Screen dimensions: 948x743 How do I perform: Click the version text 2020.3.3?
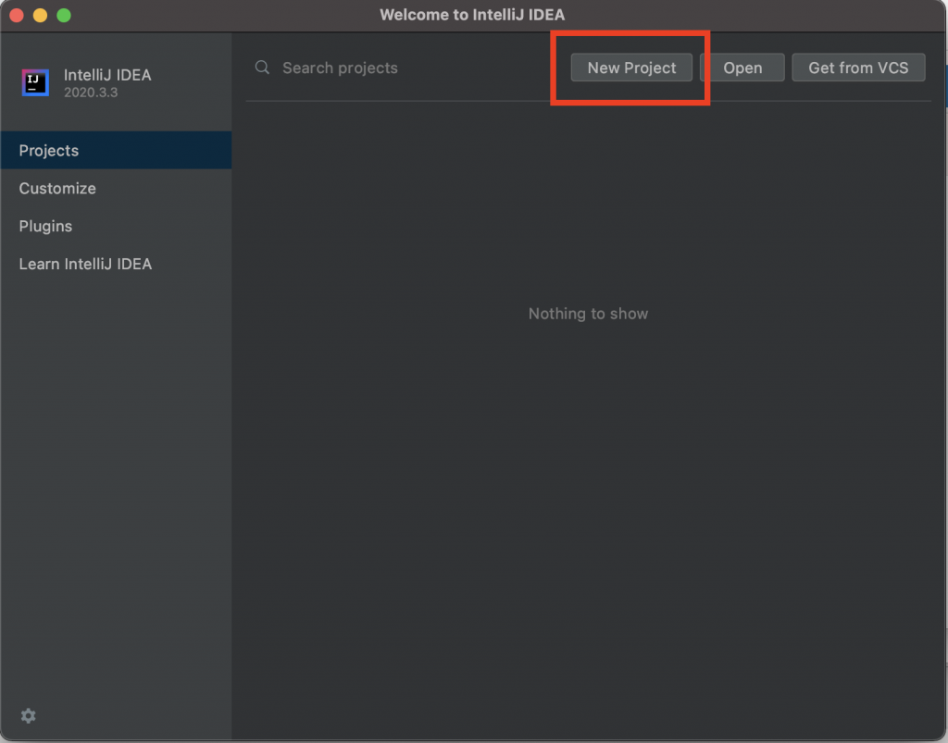[x=91, y=93]
